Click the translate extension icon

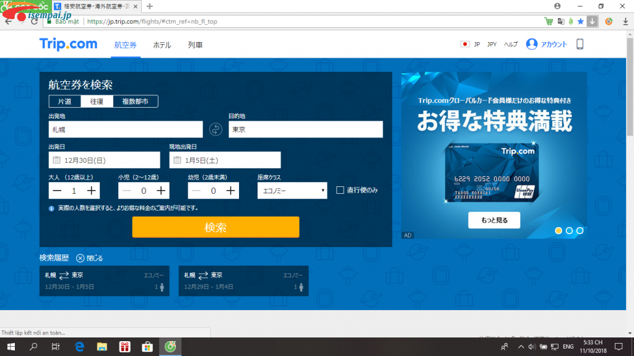point(561,22)
